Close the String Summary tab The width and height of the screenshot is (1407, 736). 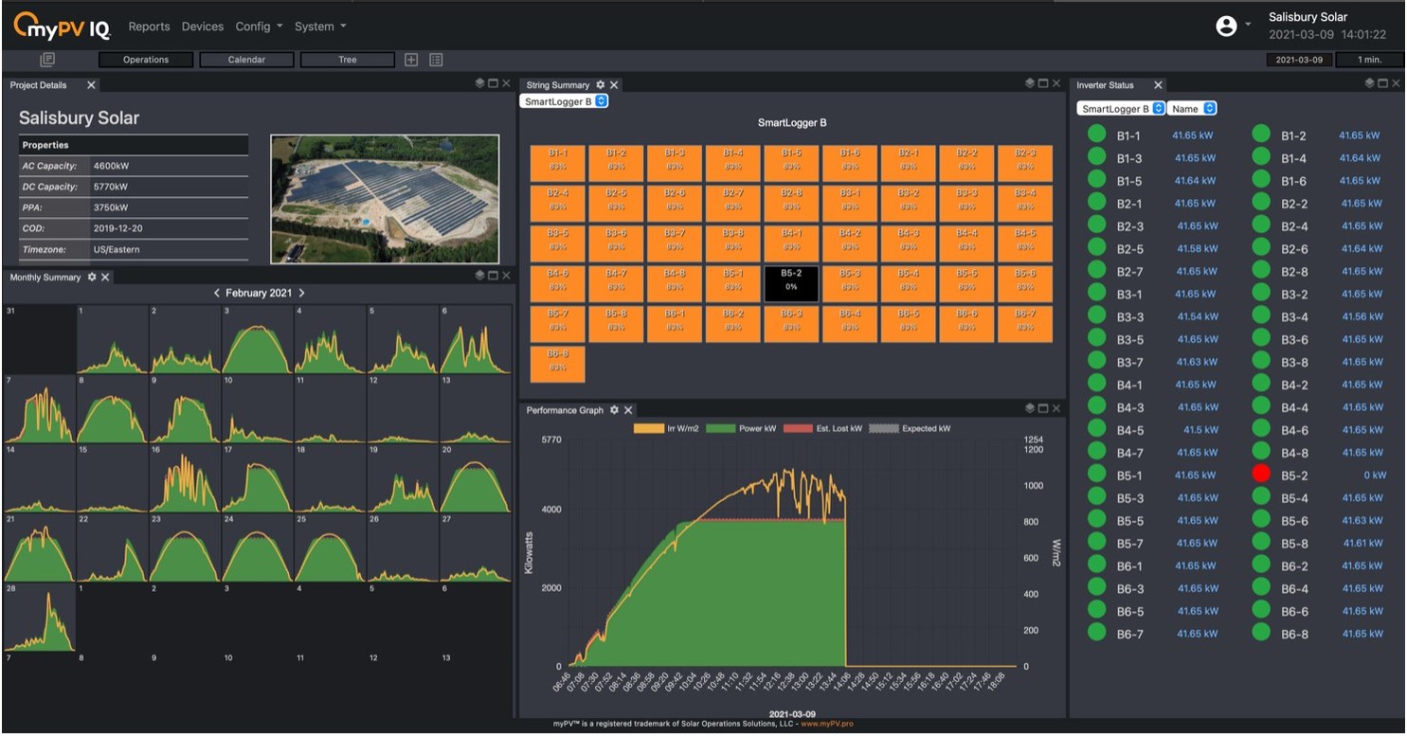tap(614, 85)
